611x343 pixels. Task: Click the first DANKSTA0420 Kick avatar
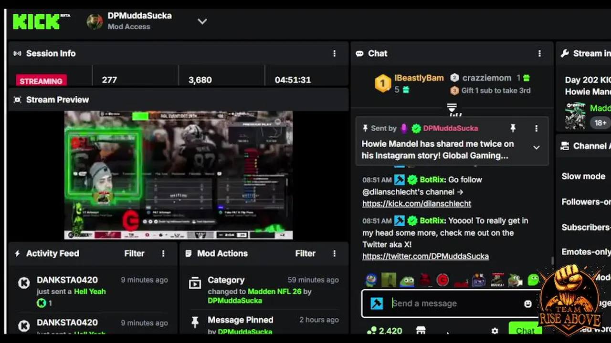tap(24, 283)
